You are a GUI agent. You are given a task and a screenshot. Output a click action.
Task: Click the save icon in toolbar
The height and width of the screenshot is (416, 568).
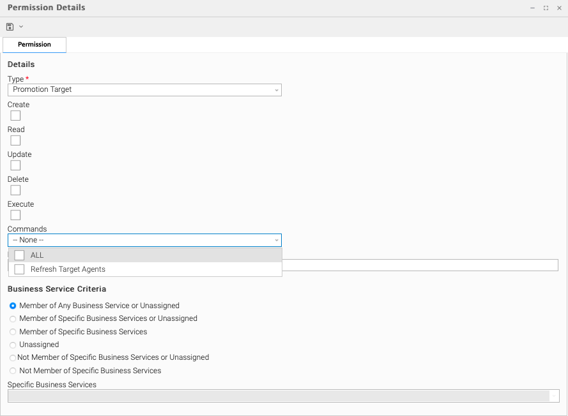(10, 27)
